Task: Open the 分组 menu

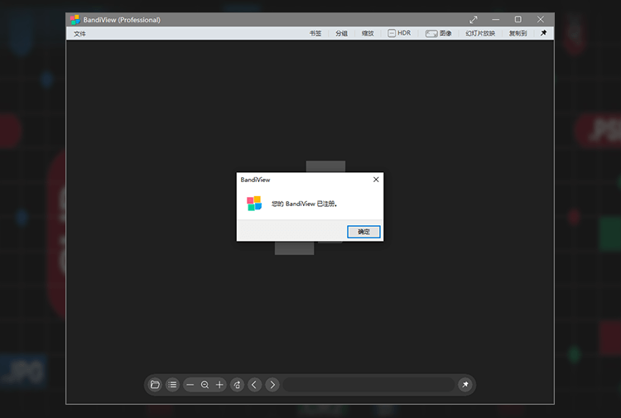Action: click(341, 33)
